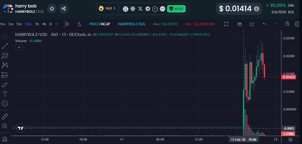The image size is (302, 144).
Task: Click the Min: $0.00001490 label
Action: tap(200, 24)
